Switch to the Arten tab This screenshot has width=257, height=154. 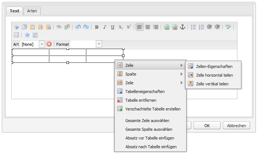click(32, 11)
